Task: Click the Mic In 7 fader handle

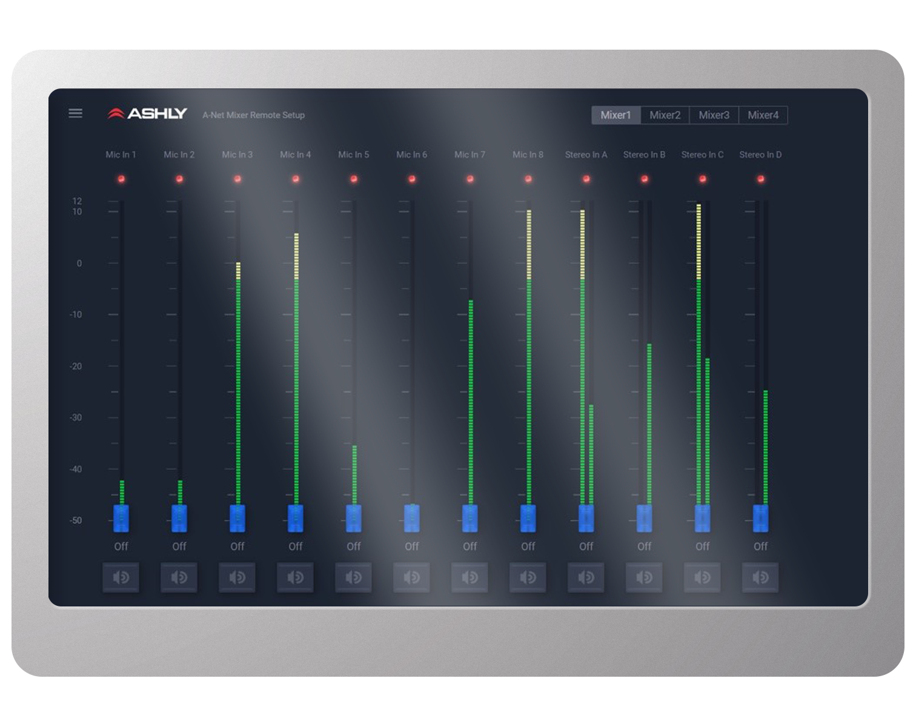Action: click(x=470, y=519)
